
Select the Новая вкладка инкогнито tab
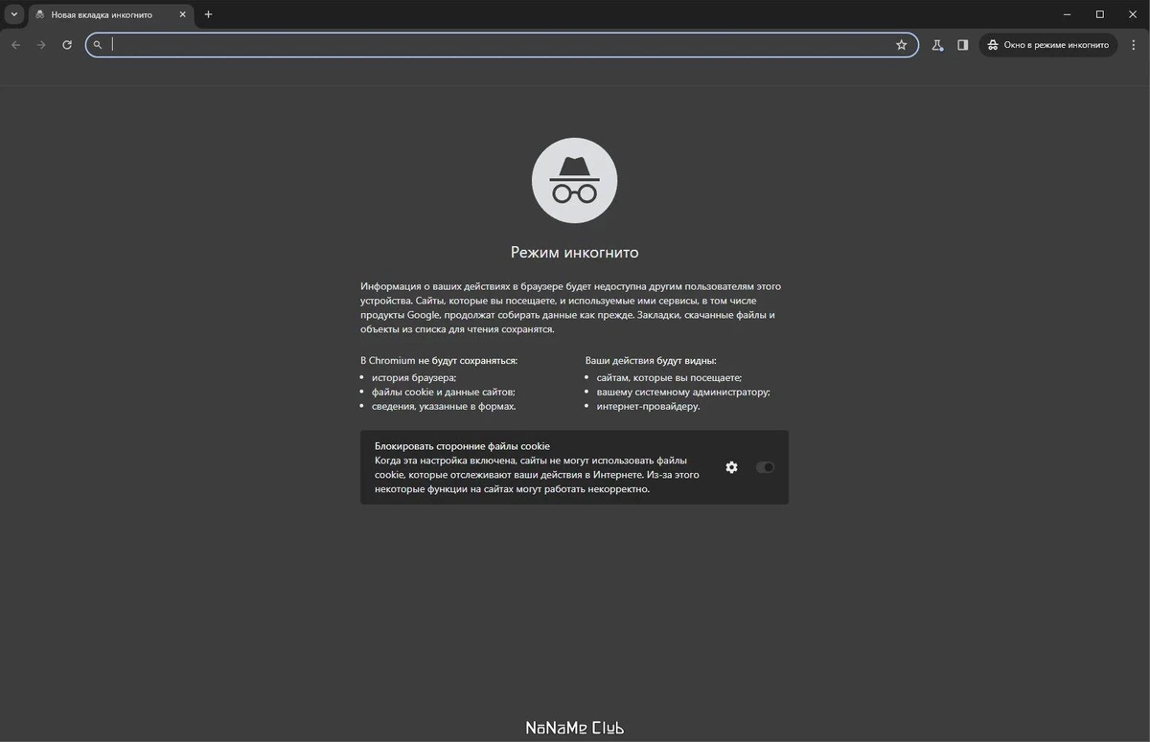click(110, 14)
